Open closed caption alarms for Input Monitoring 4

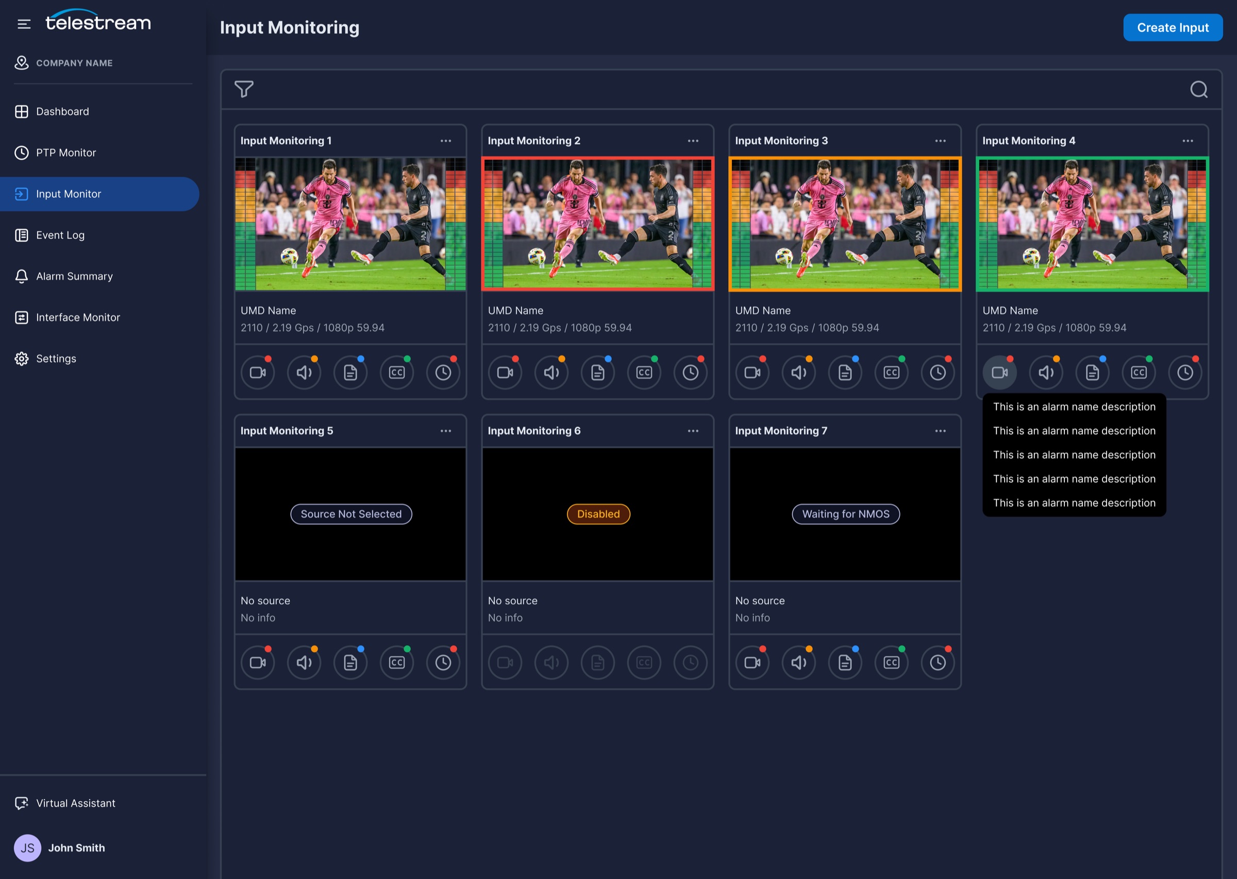click(x=1139, y=373)
